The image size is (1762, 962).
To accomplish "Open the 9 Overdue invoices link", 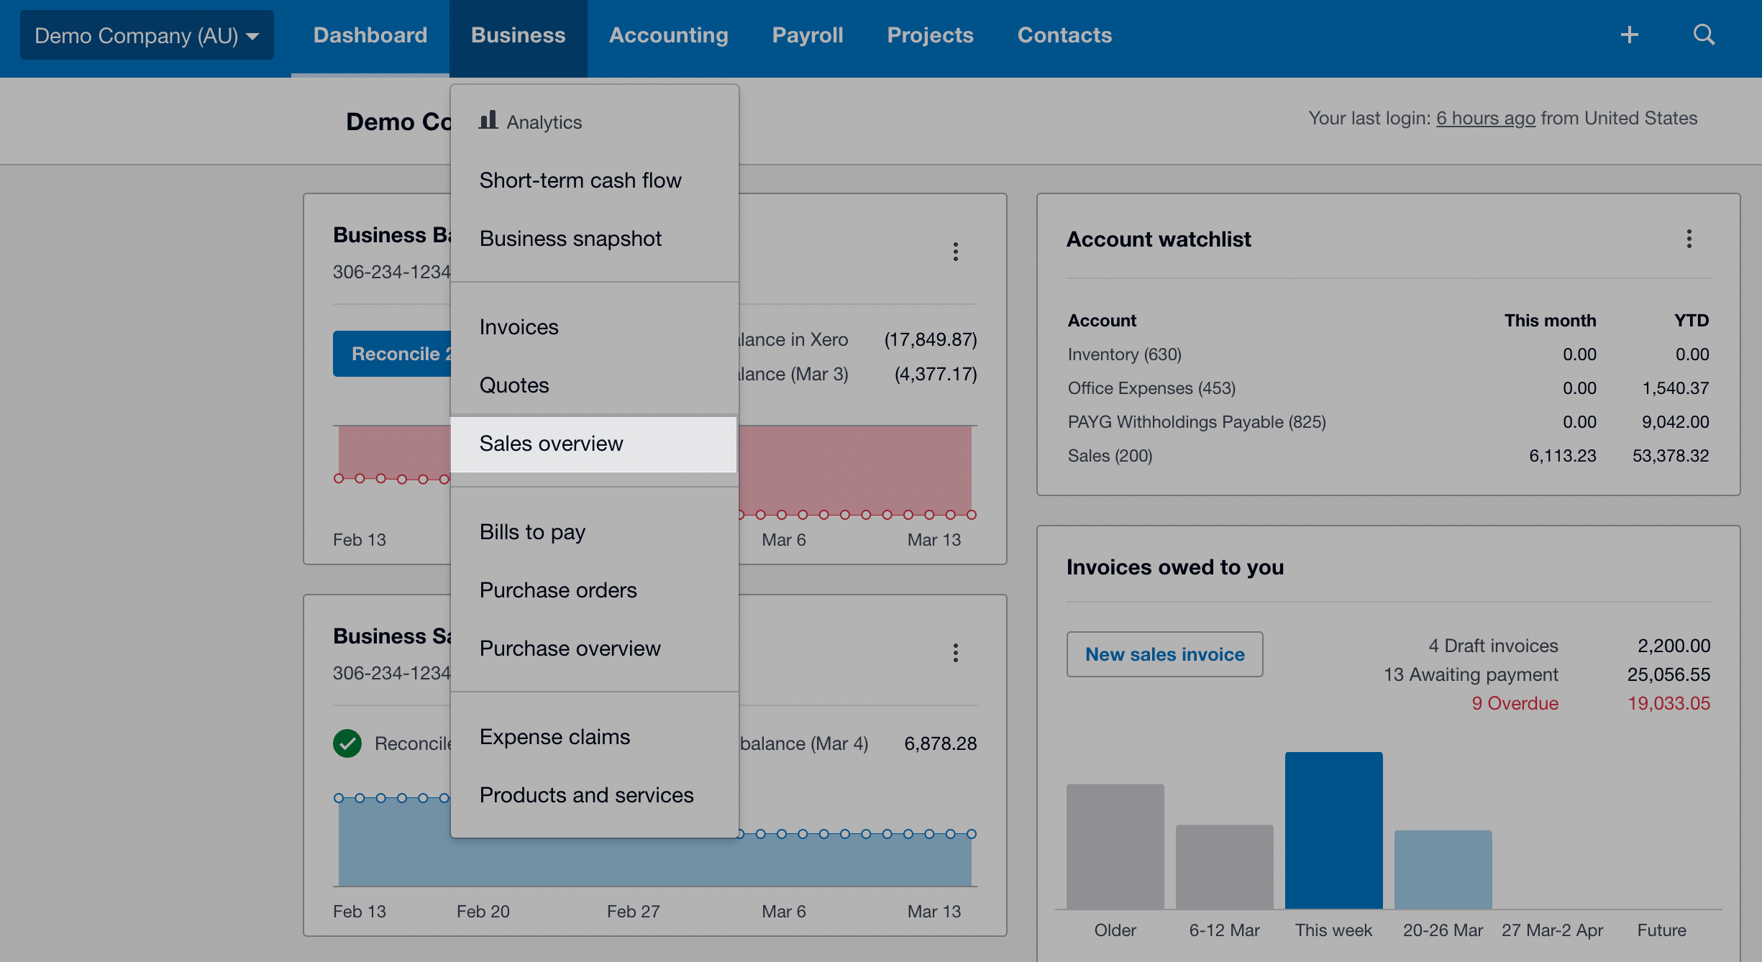I will [x=1515, y=703].
